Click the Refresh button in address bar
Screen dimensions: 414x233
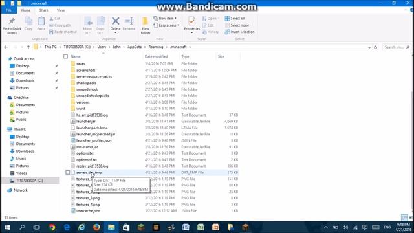375,47
